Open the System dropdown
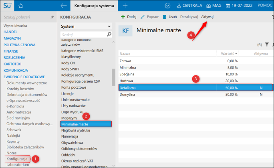 86,26
